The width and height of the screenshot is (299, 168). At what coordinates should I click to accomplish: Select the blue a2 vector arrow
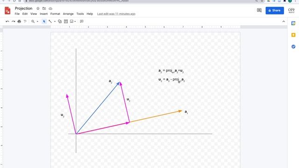pos(98,108)
